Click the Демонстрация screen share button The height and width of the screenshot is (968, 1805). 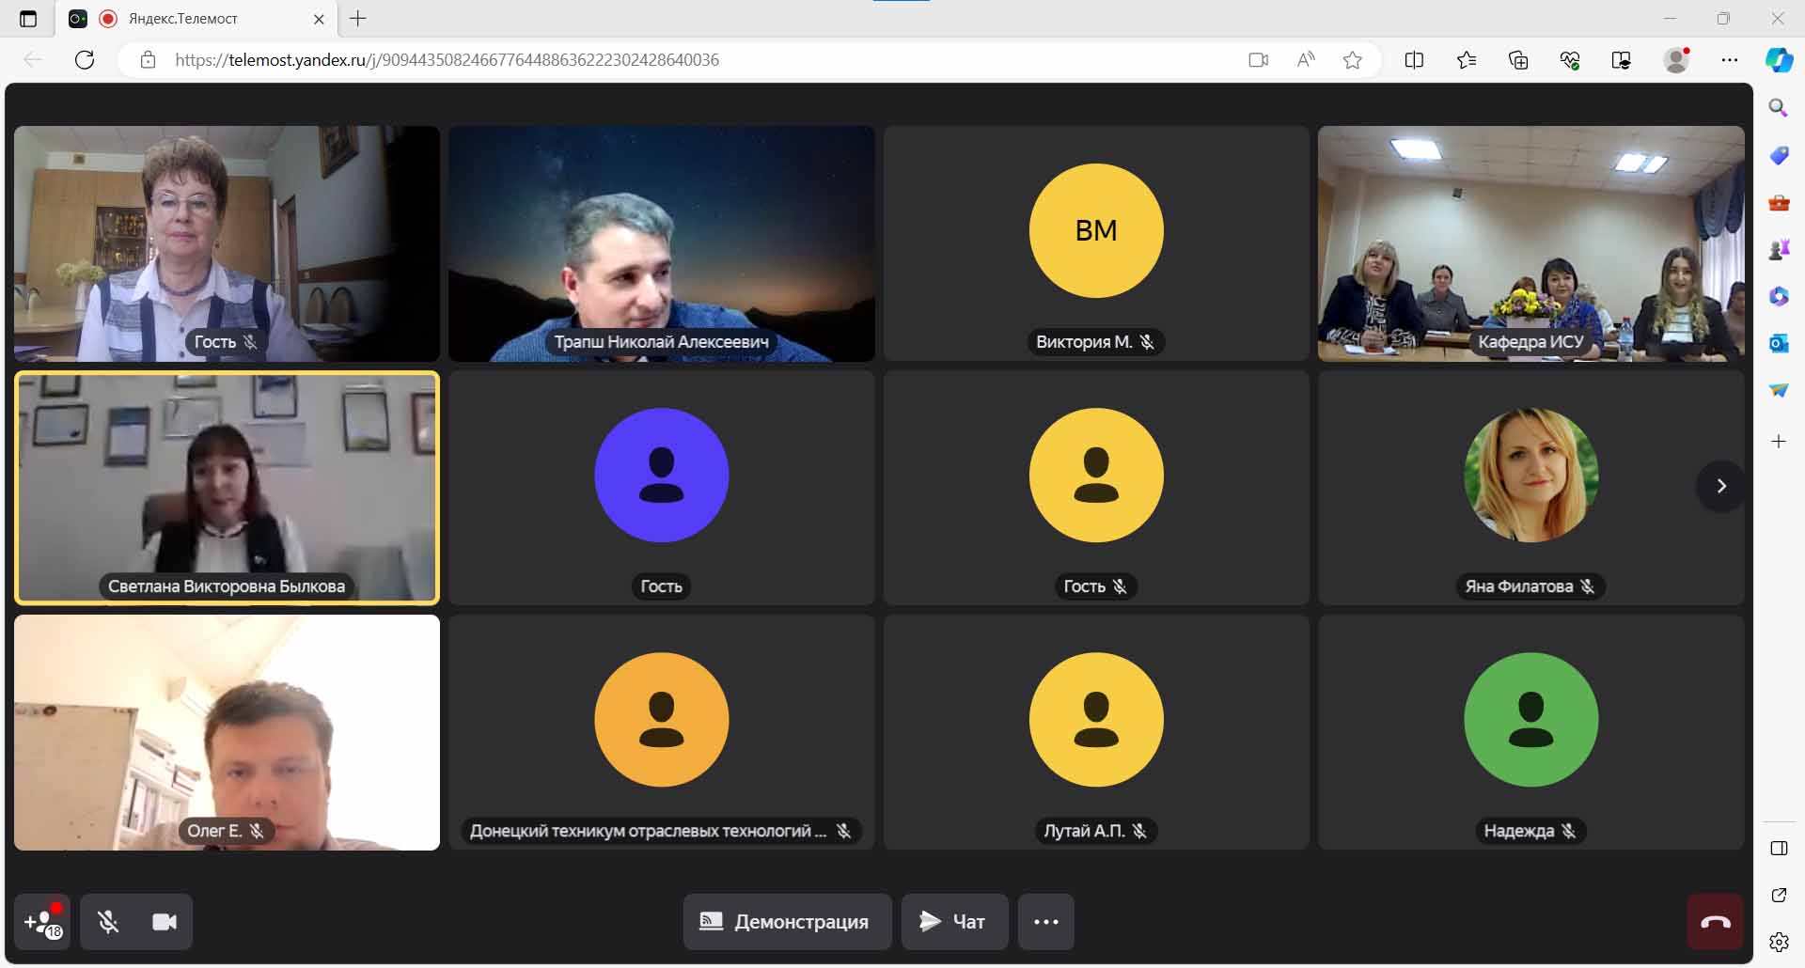point(787,922)
